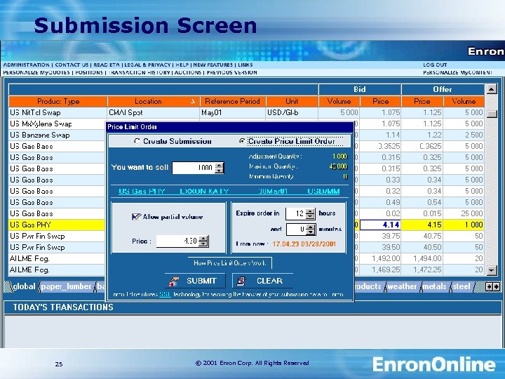The height and width of the screenshot is (379, 505).
Task: Open NEW FEATURES page
Action: [x=213, y=65]
